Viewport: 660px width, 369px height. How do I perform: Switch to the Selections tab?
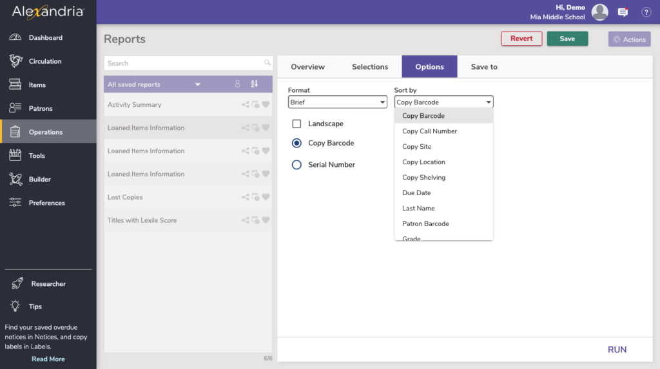tap(370, 67)
